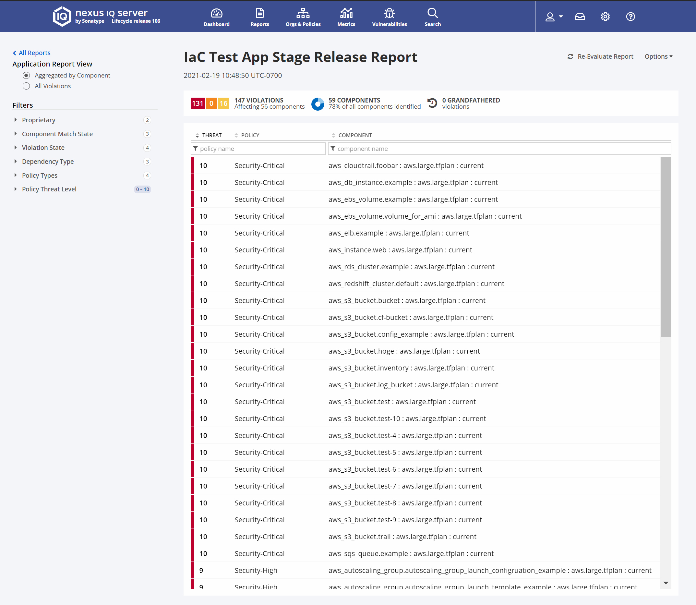Go to Orgs & Policies menu label
696x605 pixels.
coord(303,24)
